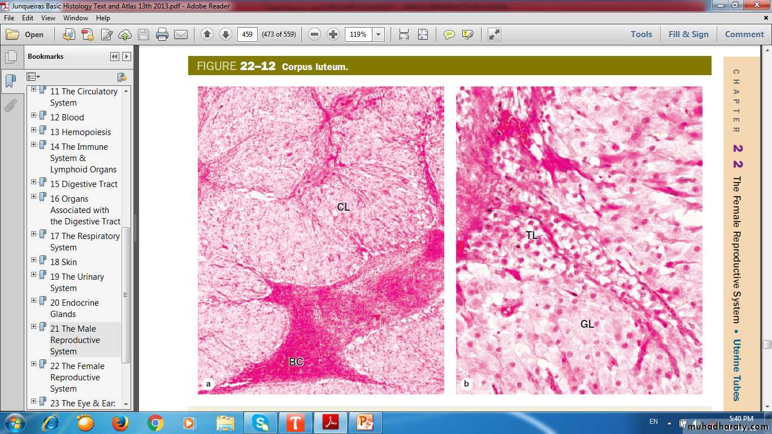Click the email envelope icon
This screenshot has width=772, height=434.
pyautogui.click(x=181, y=34)
